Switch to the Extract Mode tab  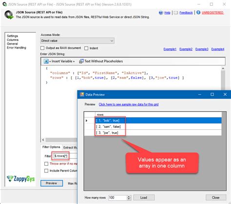(70, 147)
